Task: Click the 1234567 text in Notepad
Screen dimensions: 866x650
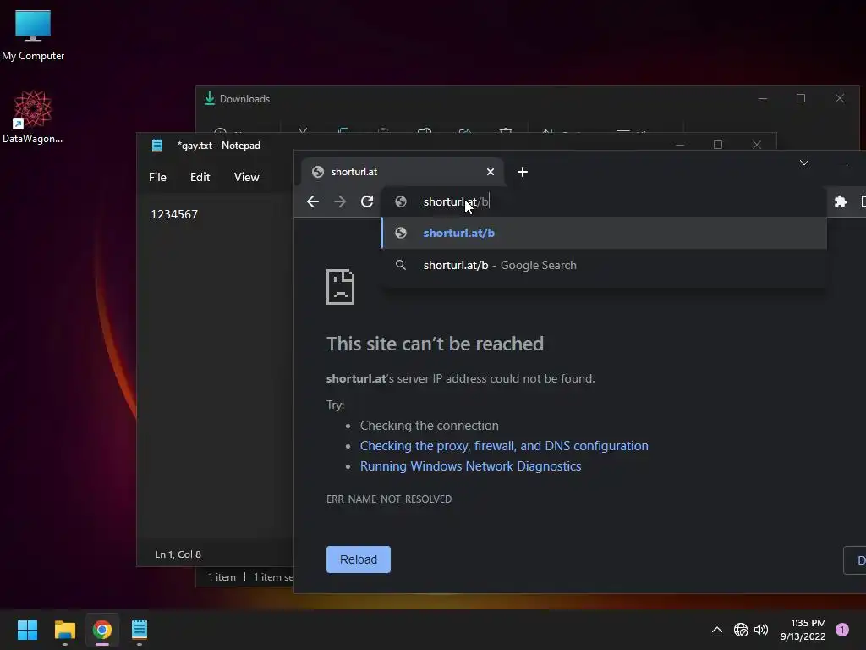Action: [174, 214]
